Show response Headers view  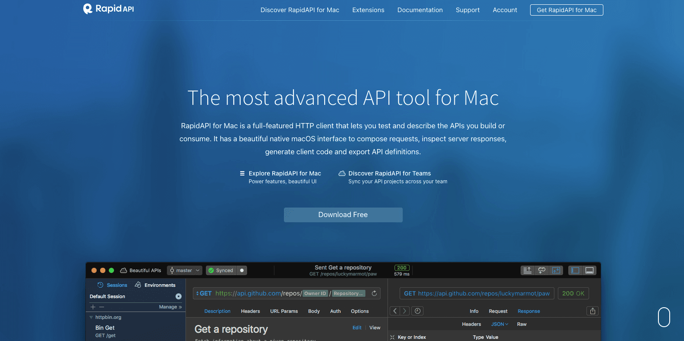point(472,324)
